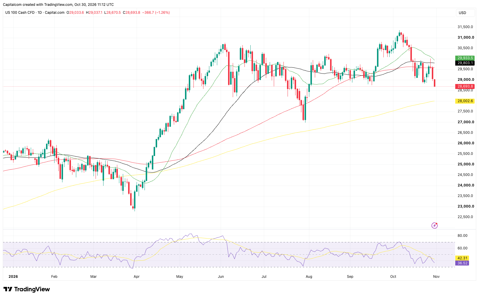Click the 31,000.0 price axis label

466,37
